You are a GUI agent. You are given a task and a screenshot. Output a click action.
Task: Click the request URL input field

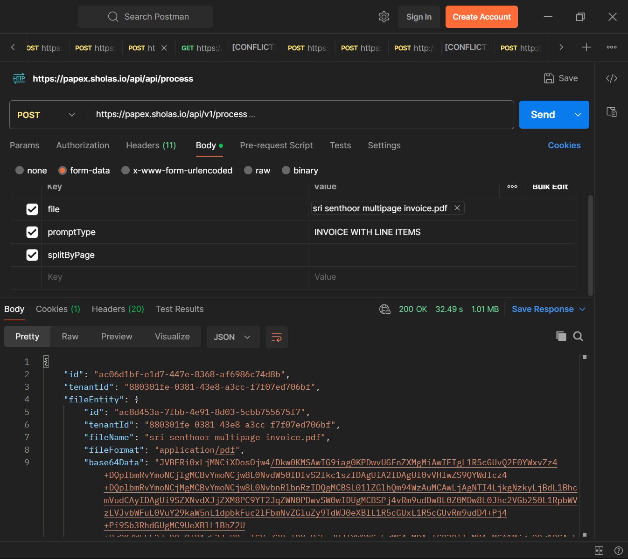point(300,115)
